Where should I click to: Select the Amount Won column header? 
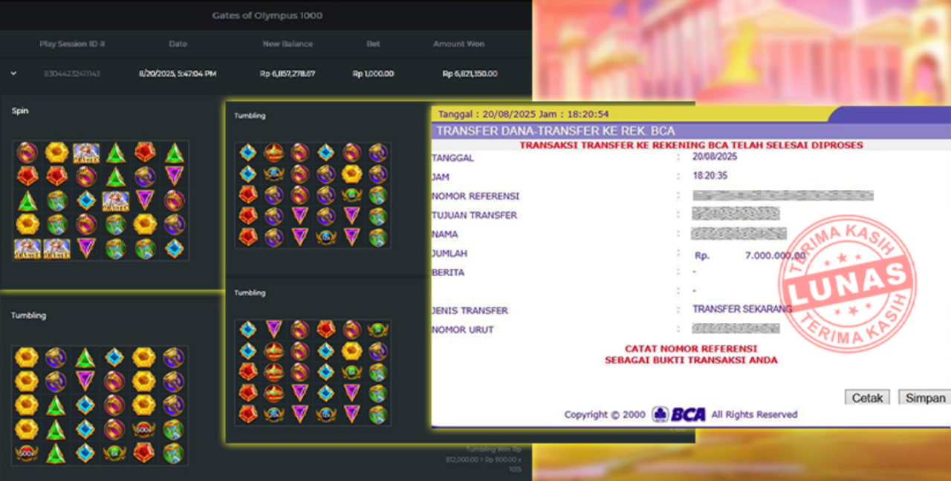[x=458, y=44]
